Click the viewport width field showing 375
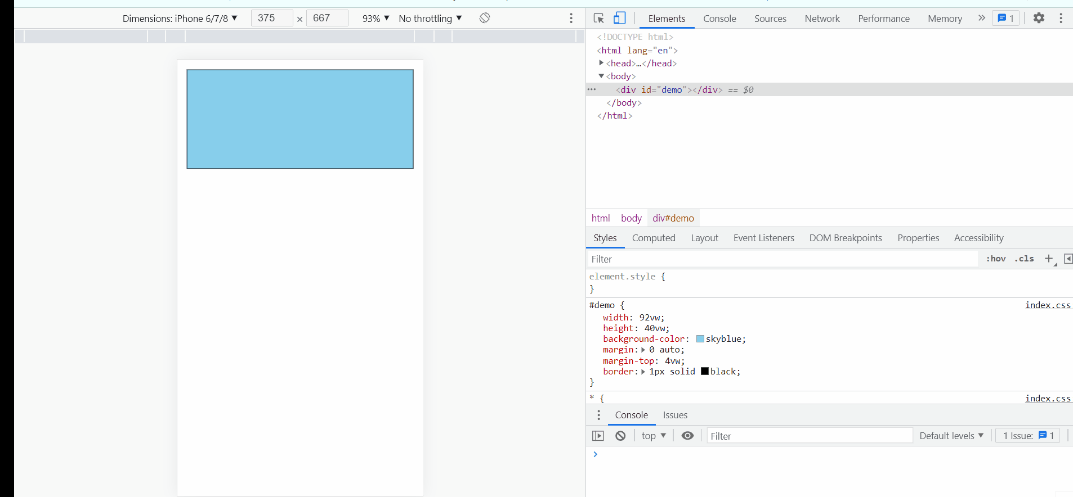The width and height of the screenshot is (1073, 497). tap(272, 18)
